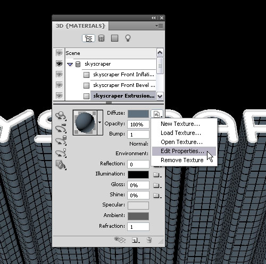Filter by meshes icon
266x264 pixels.
click(101, 38)
